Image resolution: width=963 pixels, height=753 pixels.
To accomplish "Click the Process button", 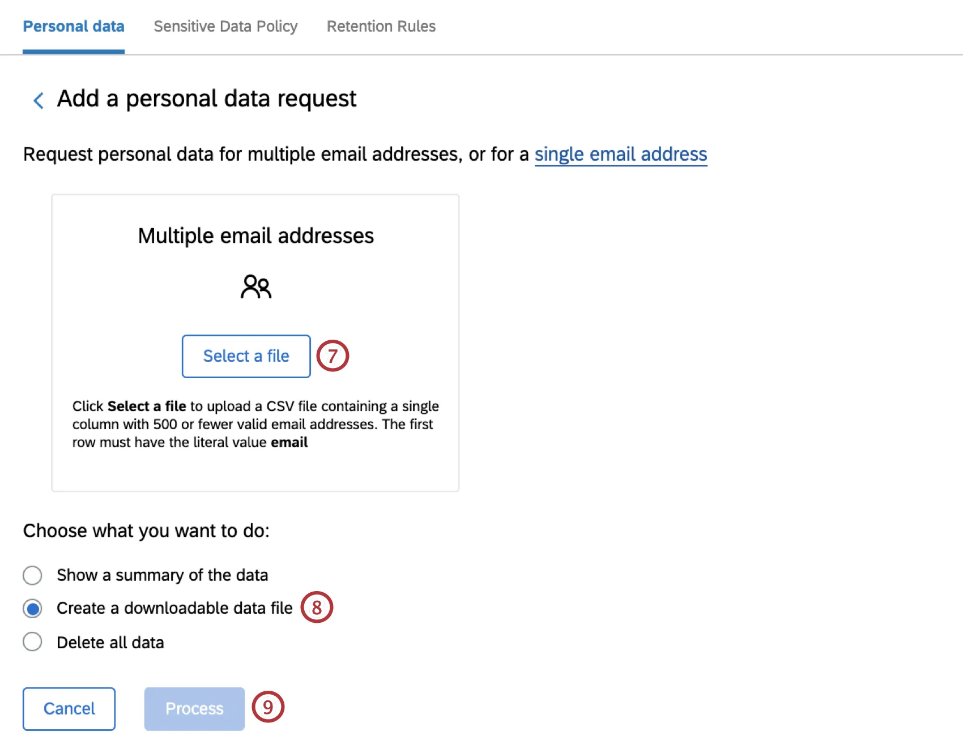I will pos(194,709).
